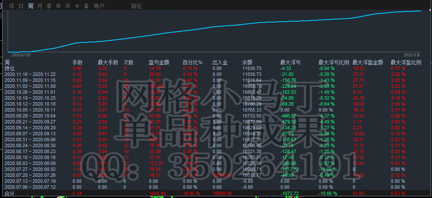Click the 最大浮亏比例 column header

(x=334, y=62)
